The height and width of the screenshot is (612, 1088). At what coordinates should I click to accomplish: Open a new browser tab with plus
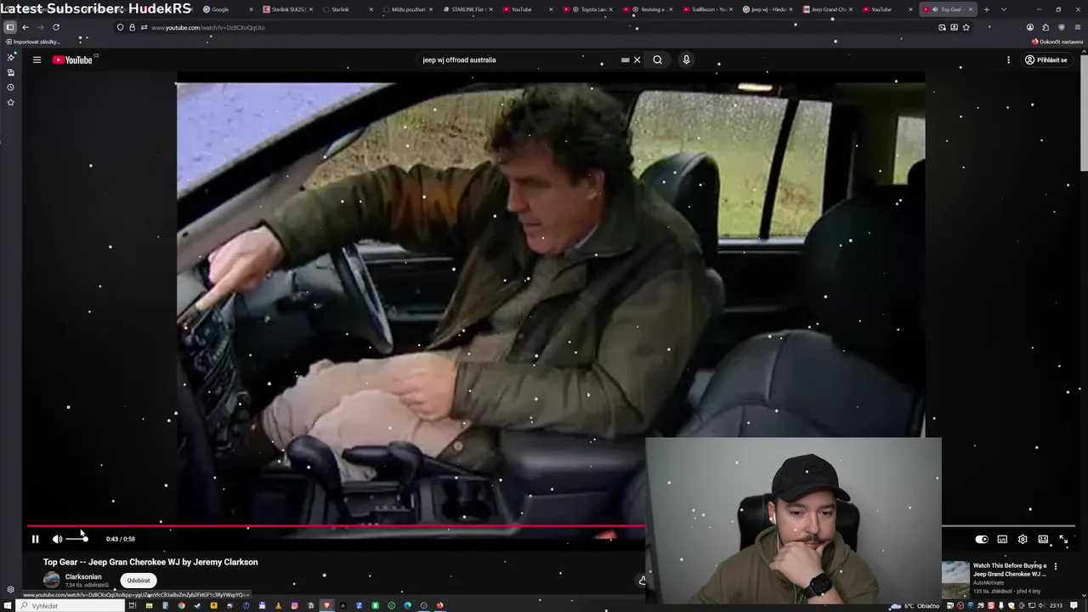coord(986,9)
